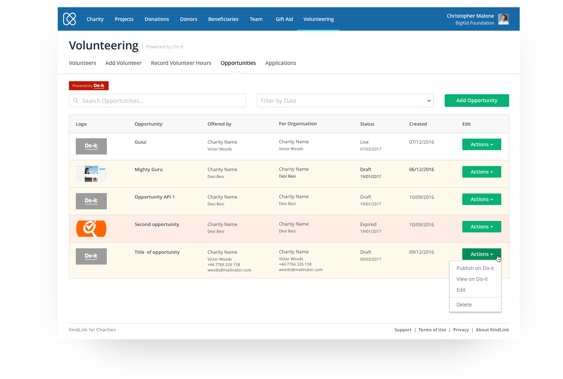563x379 pixels.
Task: Click the Guiui row Do-it logo
Action: tap(91, 146)
